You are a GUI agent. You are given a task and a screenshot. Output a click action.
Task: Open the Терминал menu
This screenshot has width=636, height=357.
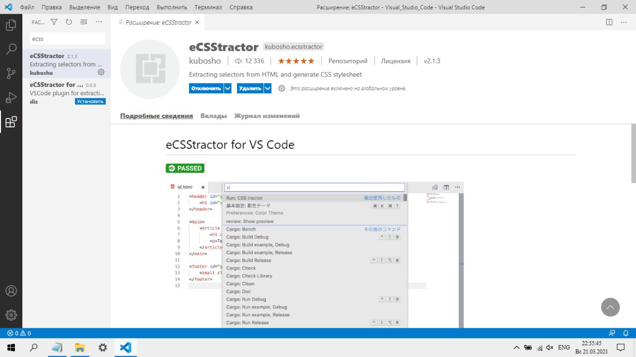208,7
